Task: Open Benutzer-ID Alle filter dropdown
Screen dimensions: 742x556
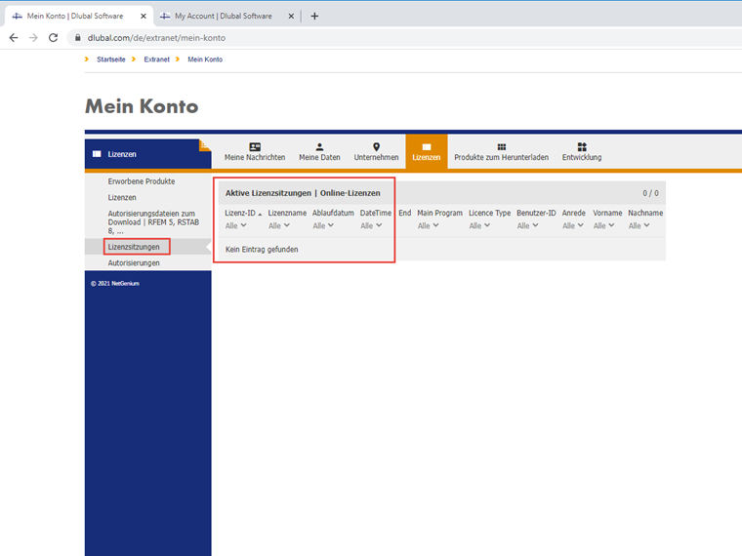Action: tap(527, 226)
